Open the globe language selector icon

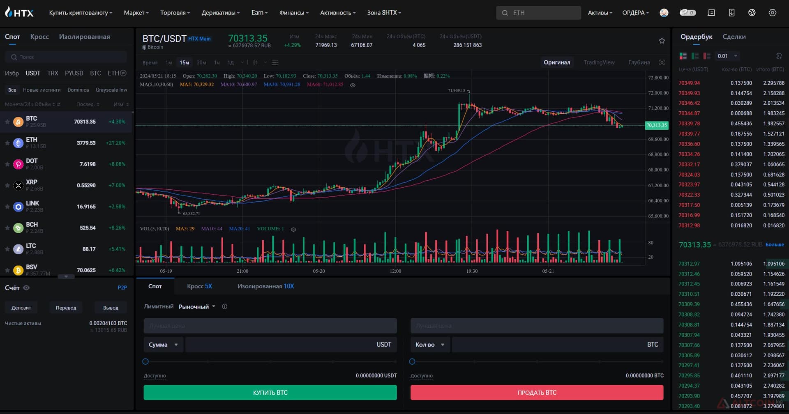[x=752, y=13]
